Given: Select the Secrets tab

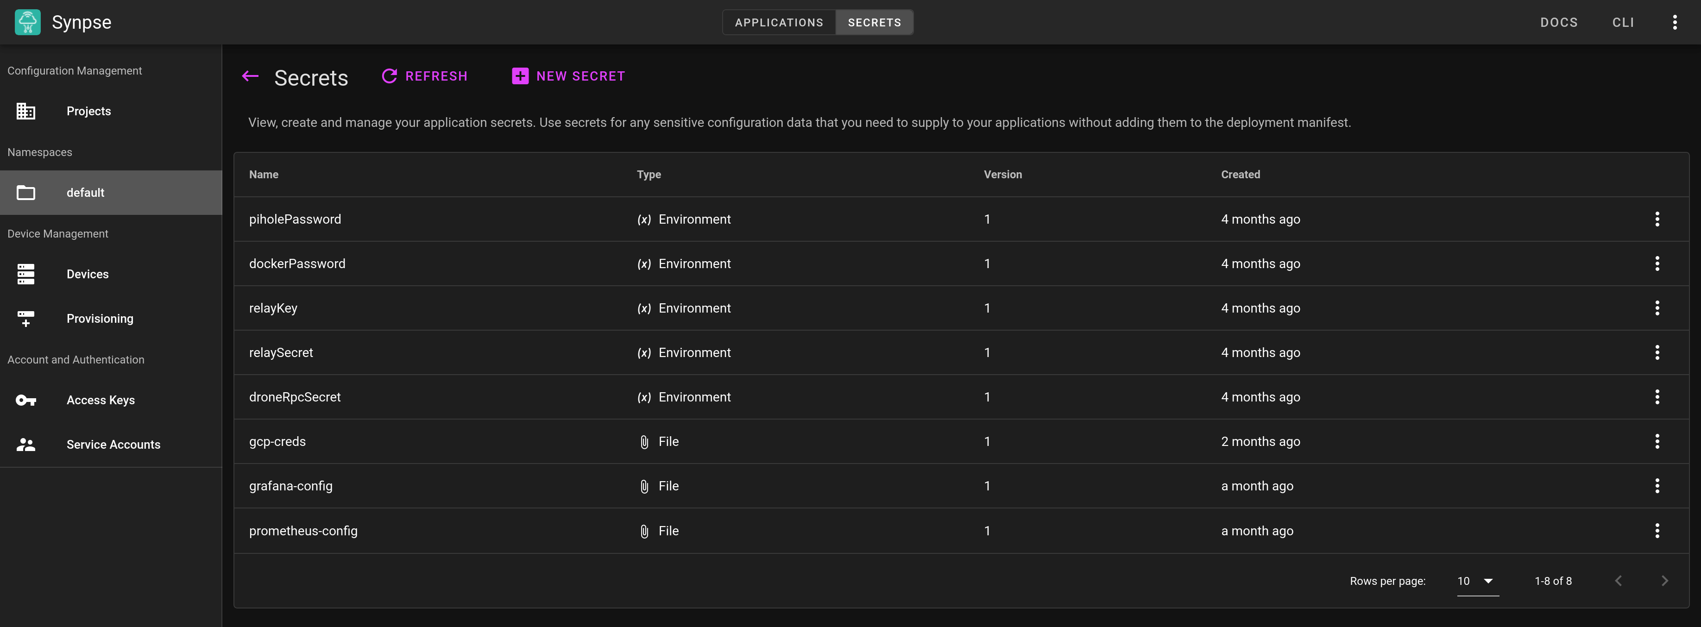Looking at the screenshot, I should tap(874, 22).
